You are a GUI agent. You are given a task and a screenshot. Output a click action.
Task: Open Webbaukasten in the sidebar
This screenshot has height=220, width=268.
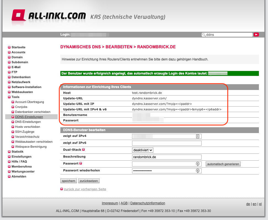tap(22, 92)
